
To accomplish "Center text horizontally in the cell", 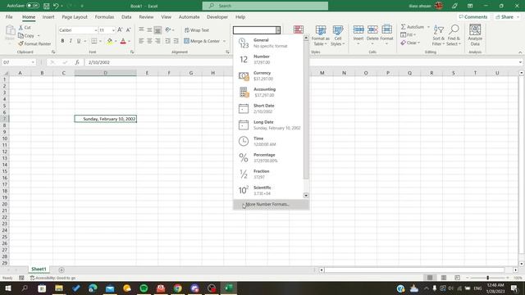I will coord(149,41).
